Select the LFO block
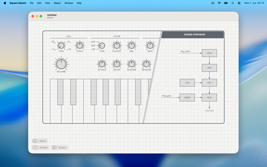This screenshot has width=267, height=167. 187,82
